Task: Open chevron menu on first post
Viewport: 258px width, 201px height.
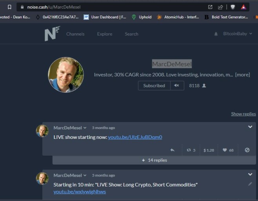Action: pos(250,127)
